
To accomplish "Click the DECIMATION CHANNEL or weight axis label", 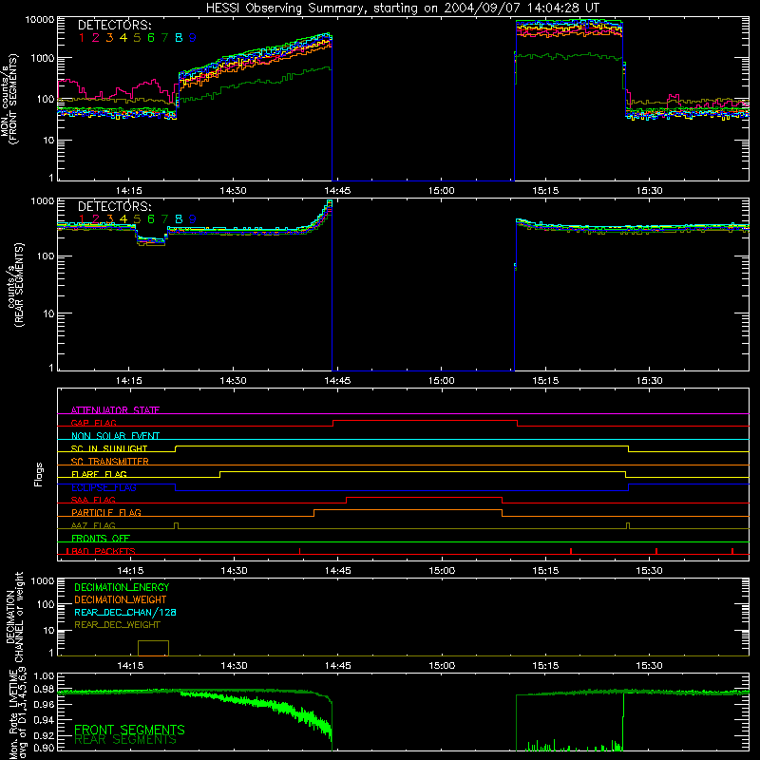I will click(x=14, y=617).
